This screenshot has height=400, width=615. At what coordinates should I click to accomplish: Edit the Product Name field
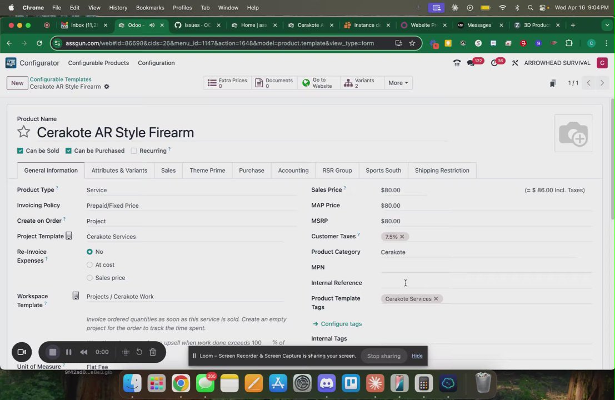pos(242,133)
